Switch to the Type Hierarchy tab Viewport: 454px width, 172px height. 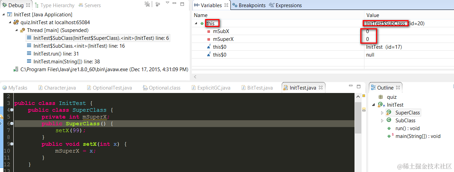tap(54, 5)
